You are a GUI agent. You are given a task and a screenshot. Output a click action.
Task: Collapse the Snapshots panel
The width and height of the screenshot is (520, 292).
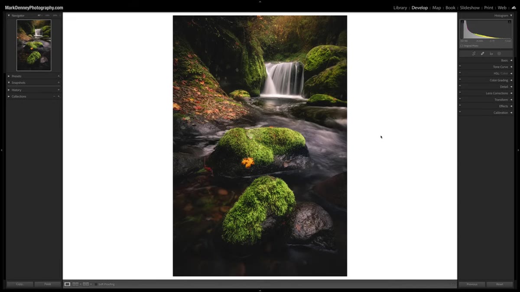point(9,83)
